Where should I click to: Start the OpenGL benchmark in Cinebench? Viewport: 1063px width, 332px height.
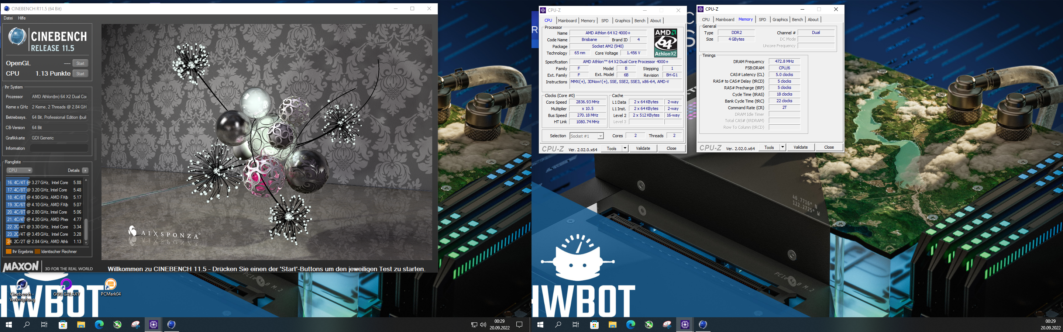(x=80, y=63)
